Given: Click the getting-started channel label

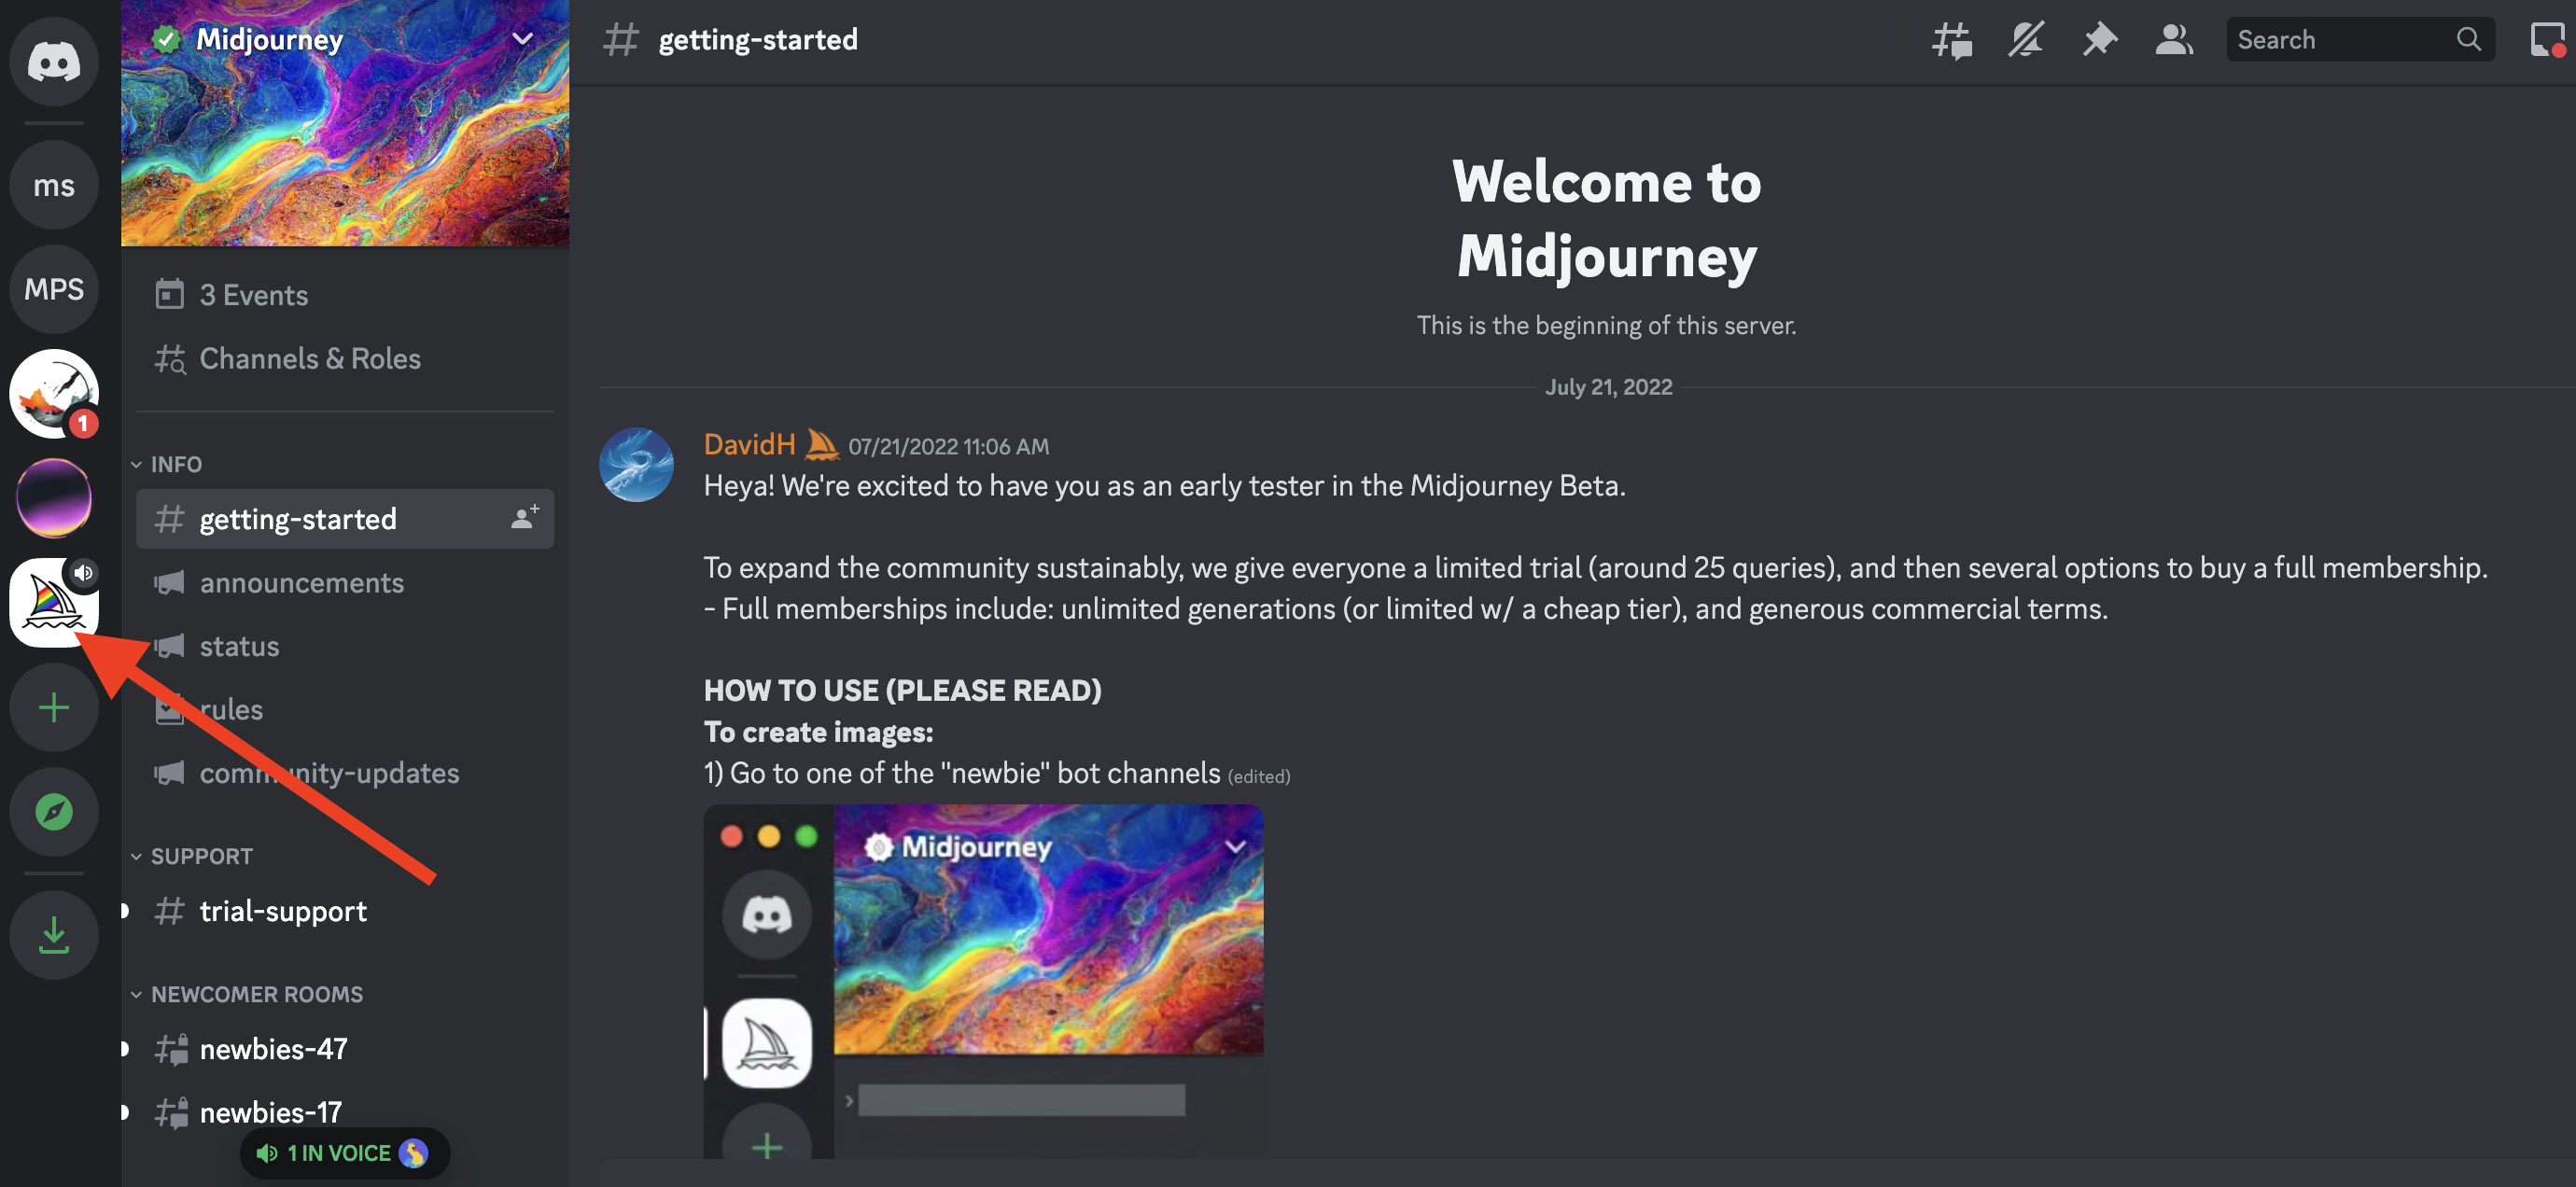Looking at the screenshot, I should 298,517.
